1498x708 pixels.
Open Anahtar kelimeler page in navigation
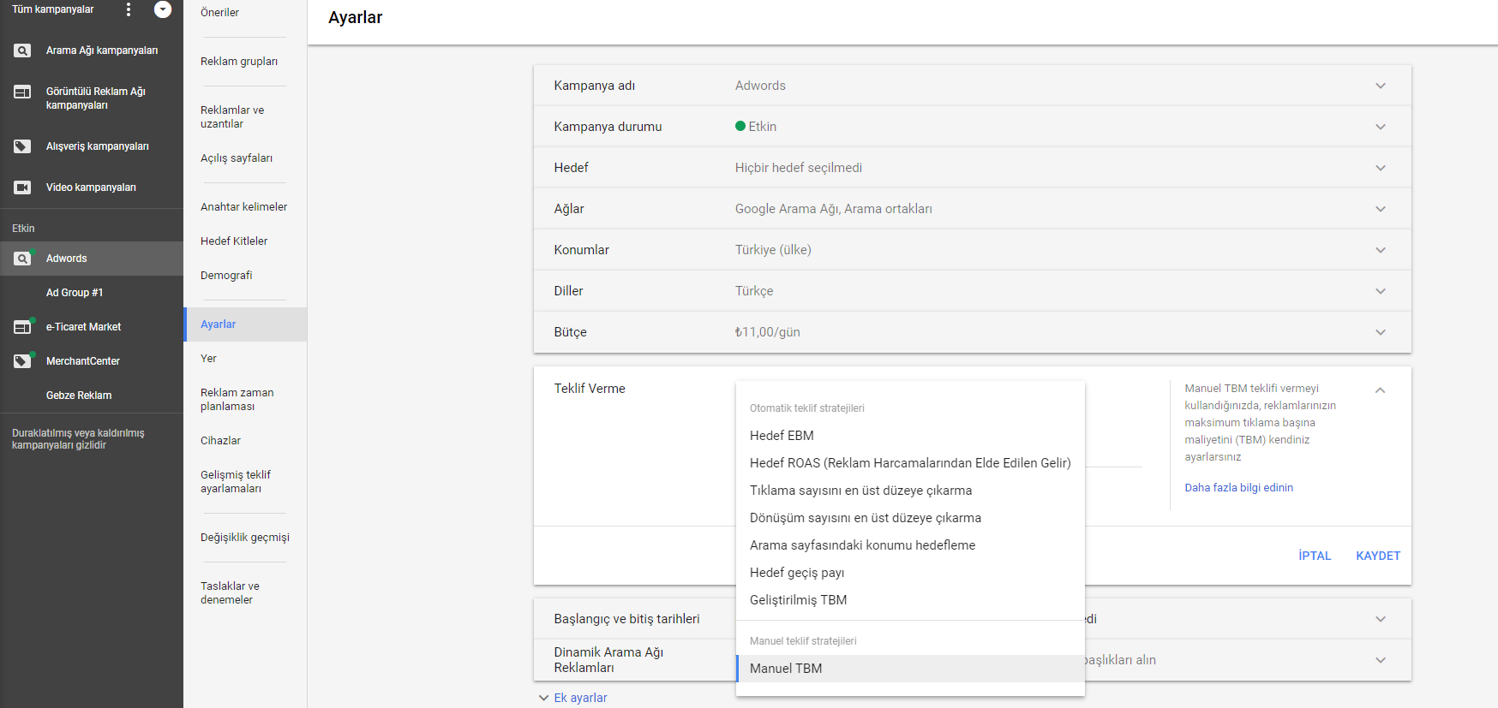click(x=244, y=207)
